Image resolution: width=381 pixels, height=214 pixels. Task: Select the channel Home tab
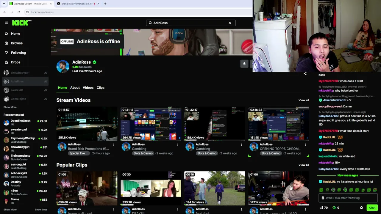[x=63, y=88]
